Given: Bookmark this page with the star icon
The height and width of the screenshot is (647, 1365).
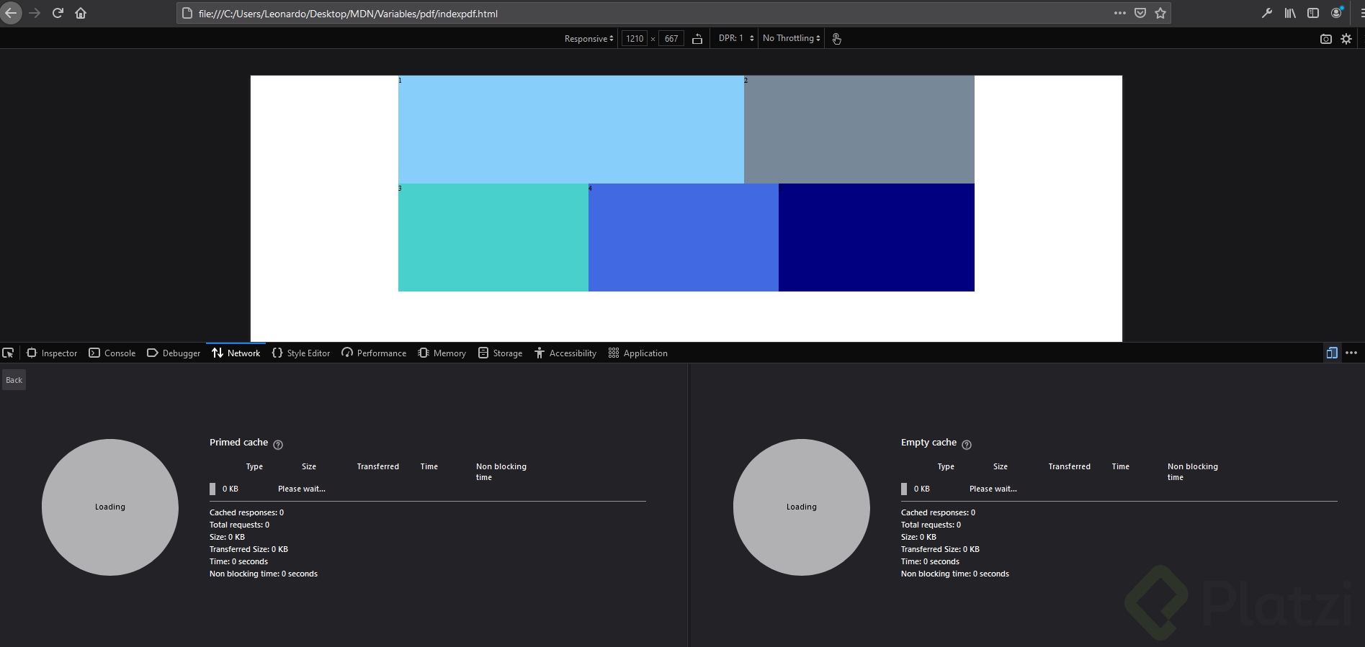Looking at the screenshot, I should click(x=1160, y=13).
